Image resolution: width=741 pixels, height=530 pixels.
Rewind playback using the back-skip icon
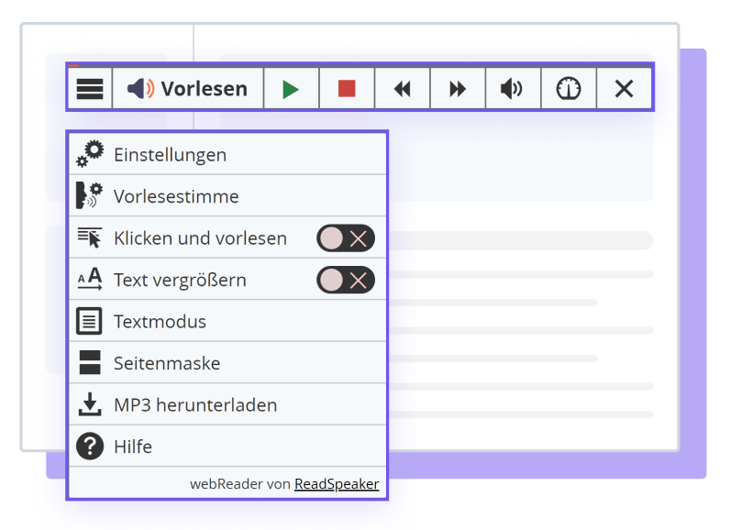pyautogui.click(x=402, y=88)
